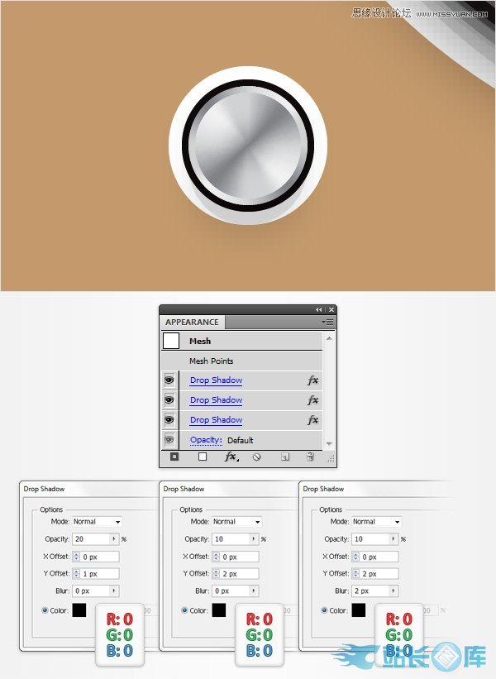Open the middle Drop Shadow link in Appearance panel
The image size is (496, 679).
pos(216,400)
